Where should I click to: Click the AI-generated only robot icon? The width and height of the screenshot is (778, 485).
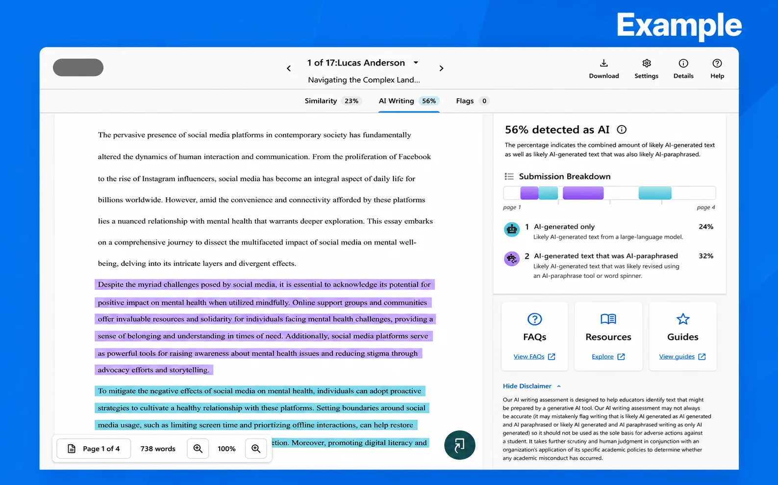[x=512, y=229]
